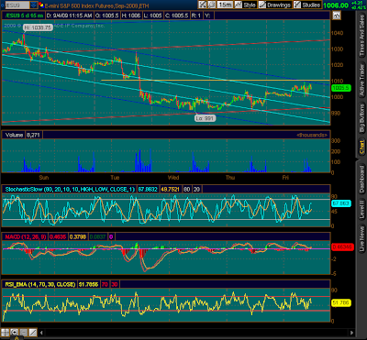This screenshot has height=340, width=367.
Task: Open the 15m timeframe selector
Action: (x=225, y=5)
